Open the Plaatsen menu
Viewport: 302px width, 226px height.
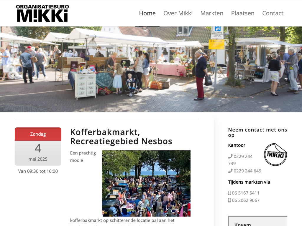pyautogui.click(x=243, y=13)
